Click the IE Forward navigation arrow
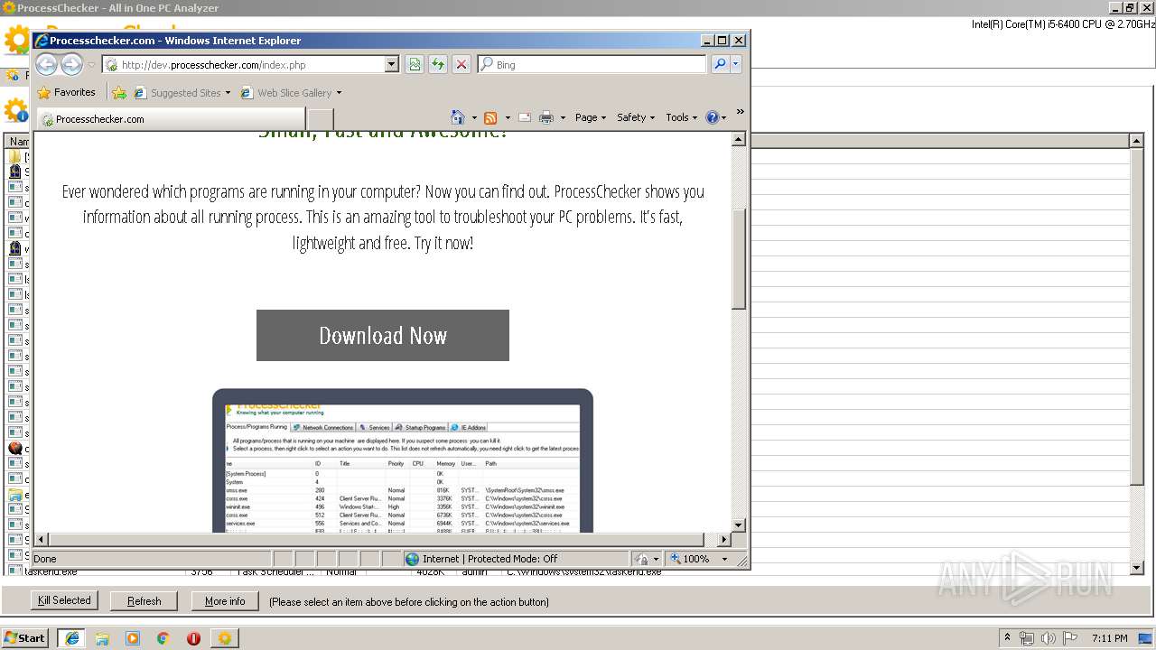This screenshot has width=1156, height=650. (x=71, y=65)
